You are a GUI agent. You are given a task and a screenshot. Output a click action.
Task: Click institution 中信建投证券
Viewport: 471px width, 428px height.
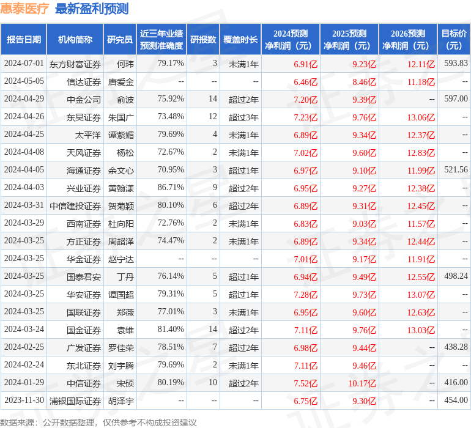click(75, 206)
